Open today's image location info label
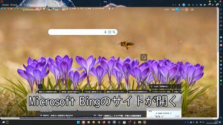The height and width of the screenshot is (125, 223). tap(160, 86)
